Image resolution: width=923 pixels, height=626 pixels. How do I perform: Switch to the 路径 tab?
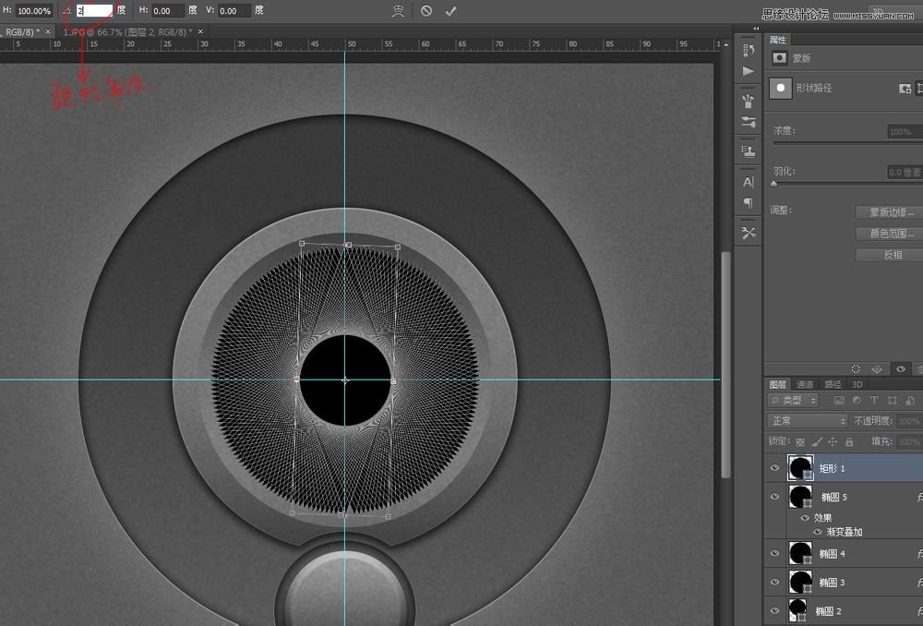pyautogui.click(x=832, y=384)
